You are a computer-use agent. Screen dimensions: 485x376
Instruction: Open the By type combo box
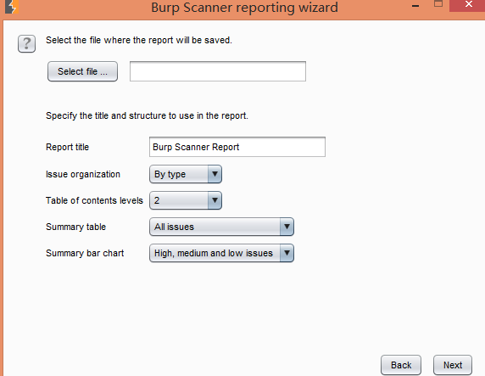[x=186, y=174]
